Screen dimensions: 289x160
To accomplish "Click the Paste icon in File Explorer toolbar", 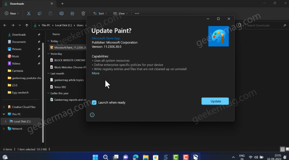I will click(x=51, y=14).
